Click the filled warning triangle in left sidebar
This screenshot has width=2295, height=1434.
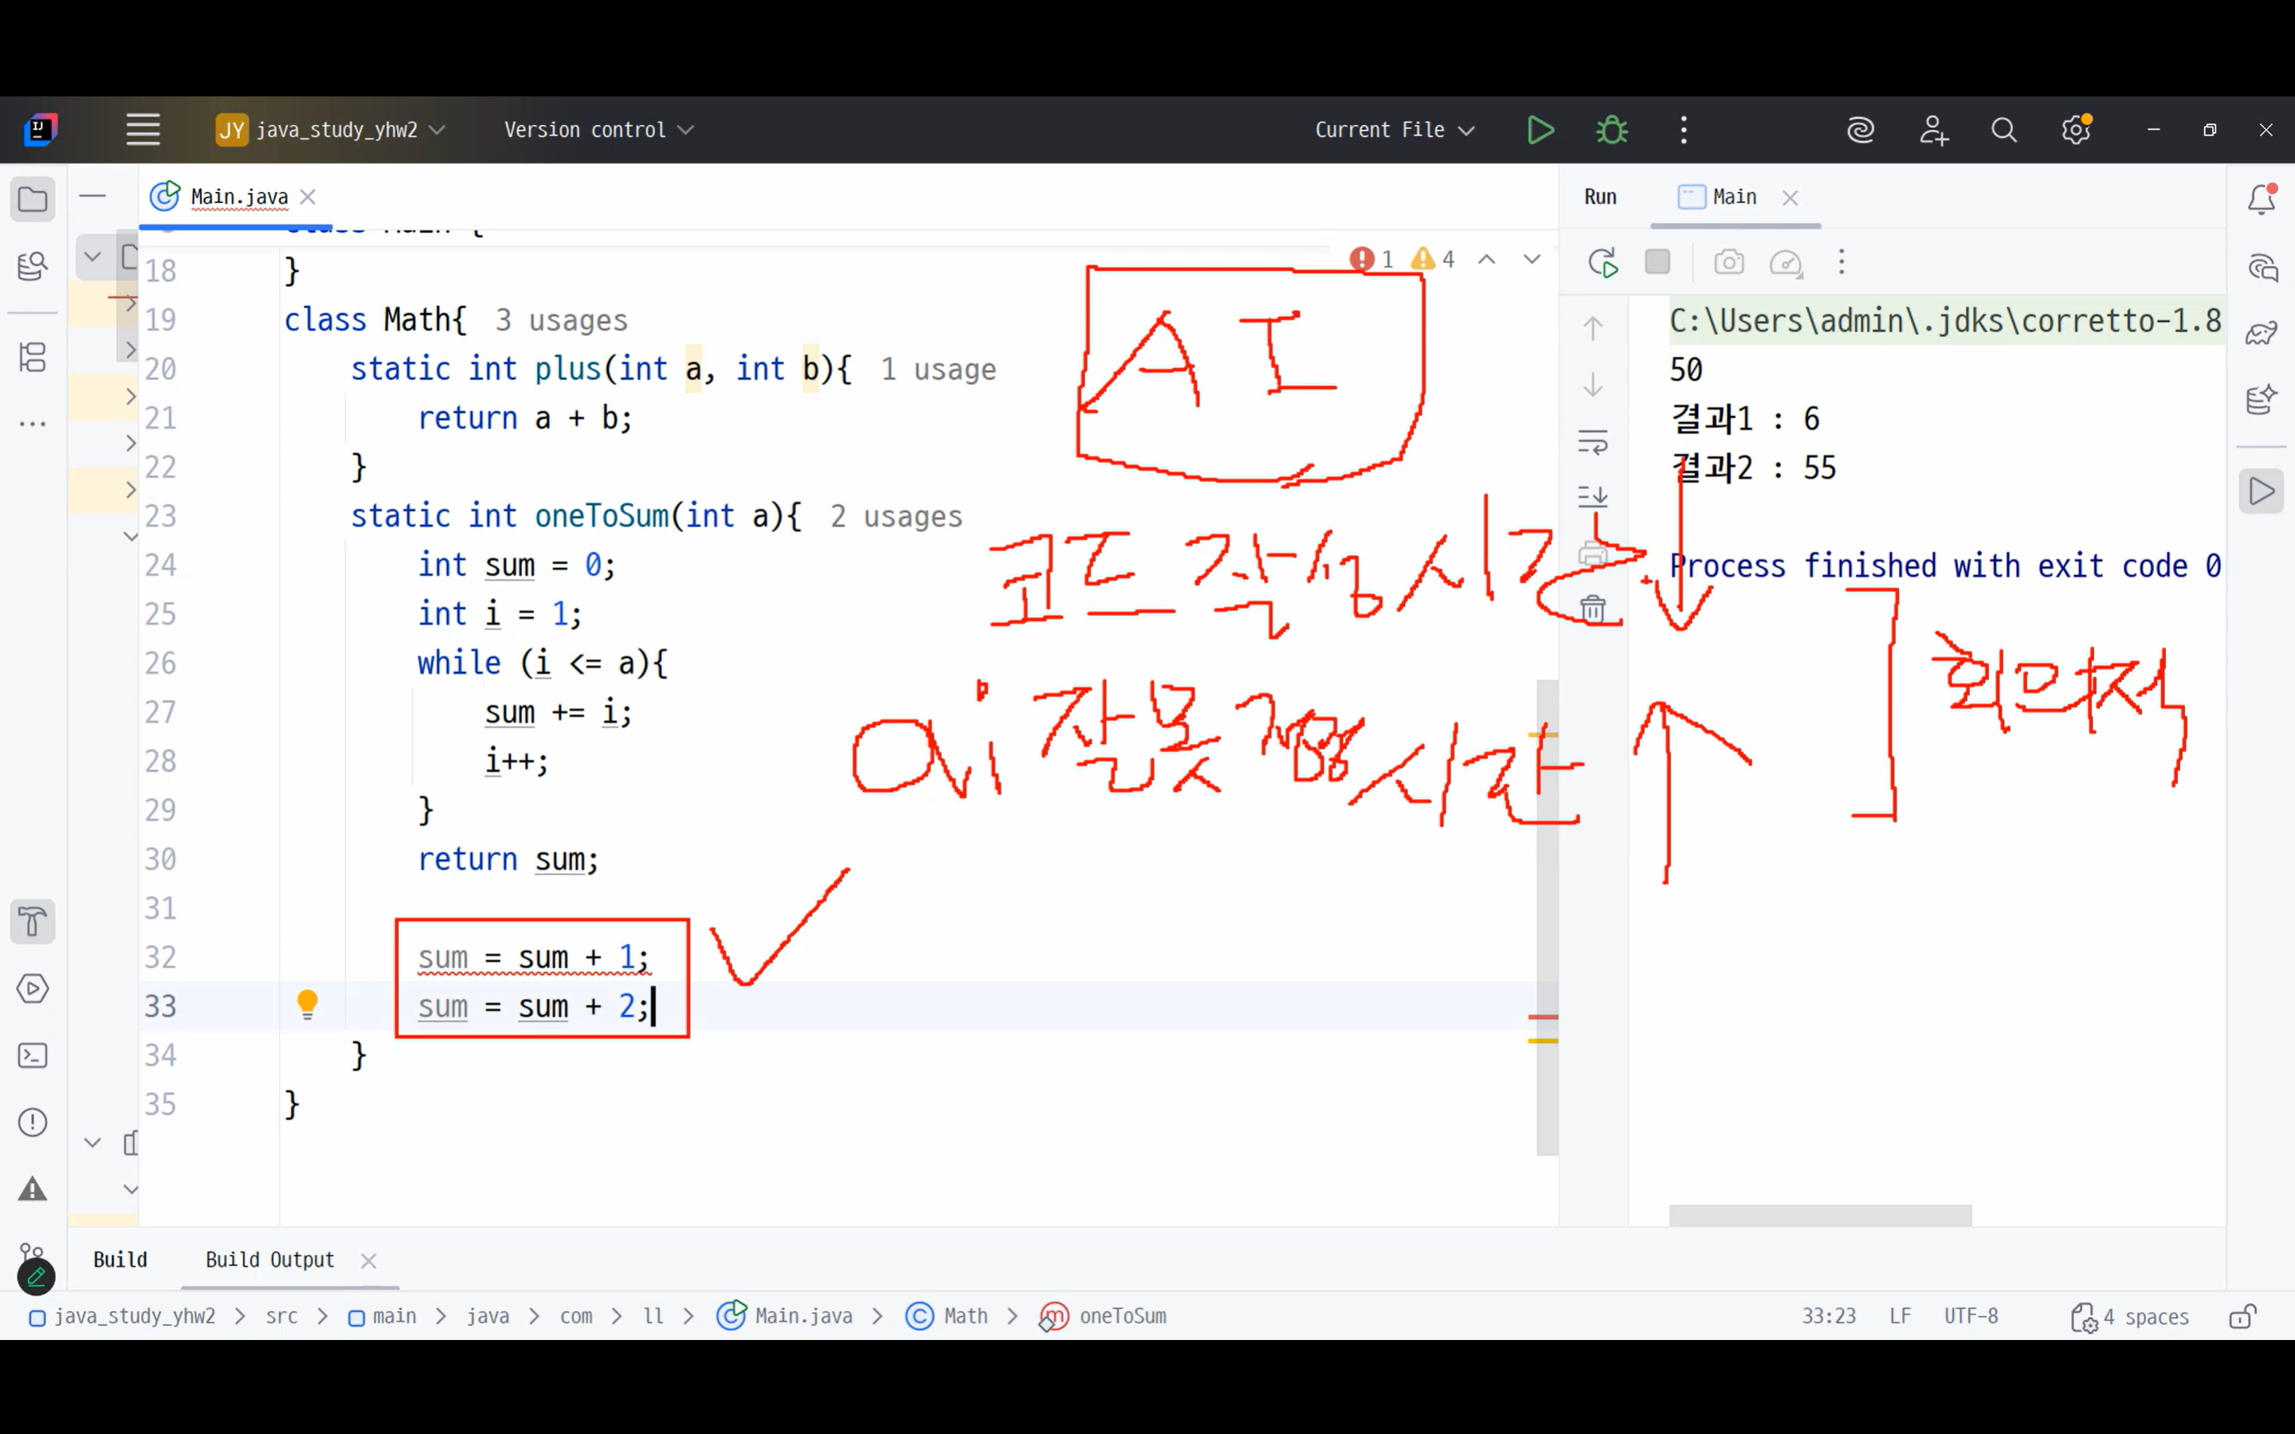33,1189
